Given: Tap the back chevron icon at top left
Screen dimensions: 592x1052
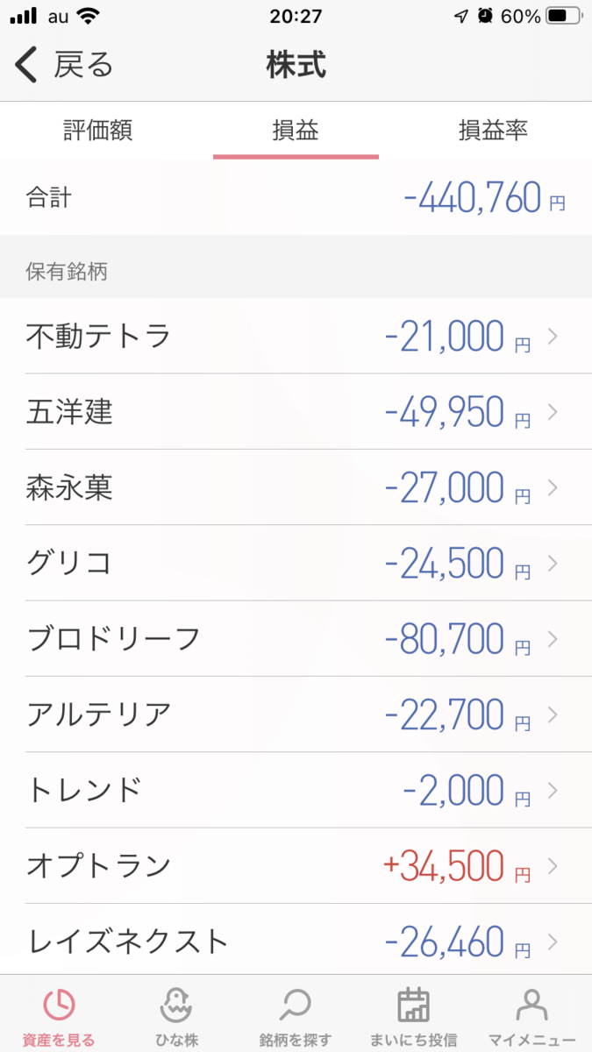Looking at the screenshot, I should [x=24, y=65].
